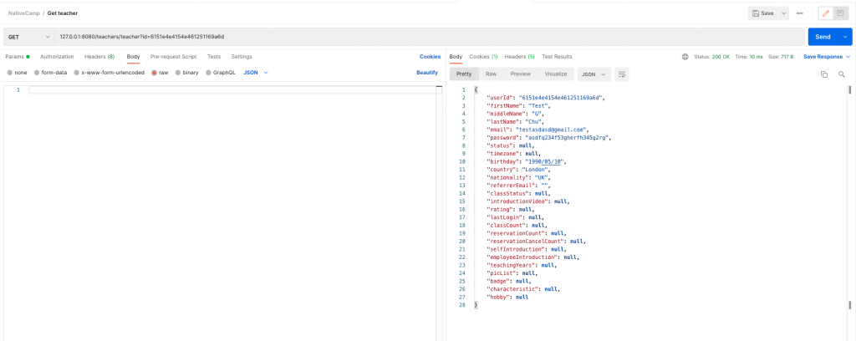Switch response view to Pretty
This screenshot has height=341, width=856.
(x=464, y=74)
